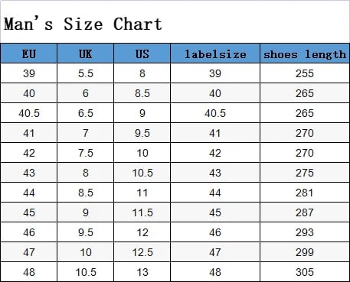Select UK size 7.5 cell
Viewport: 350px width, 282px height.
click(x=85, y=153)
